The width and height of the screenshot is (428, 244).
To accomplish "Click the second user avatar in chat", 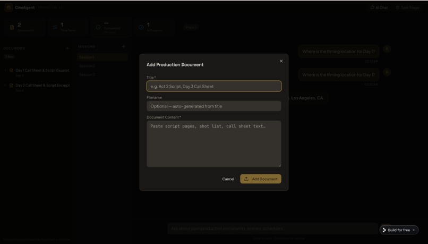I will tap(387, 72).
